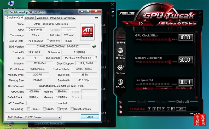This screenshot has width=209, height=129.
Task: Set fan mode to Auto
Action: 145,88
